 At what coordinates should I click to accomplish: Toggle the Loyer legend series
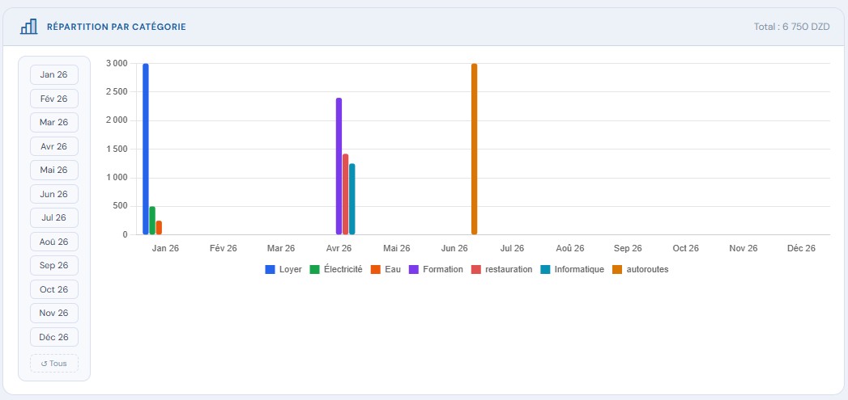[x=283, y=269]
